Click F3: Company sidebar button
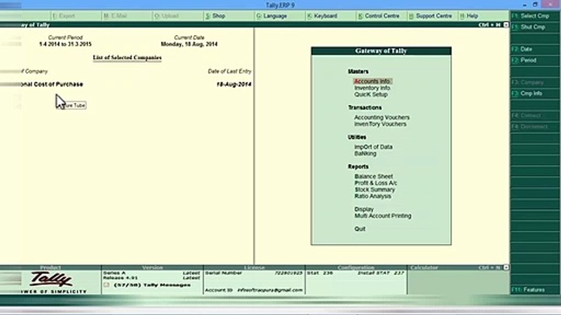This screenshot has width=561, height=315. coord(535,82)
